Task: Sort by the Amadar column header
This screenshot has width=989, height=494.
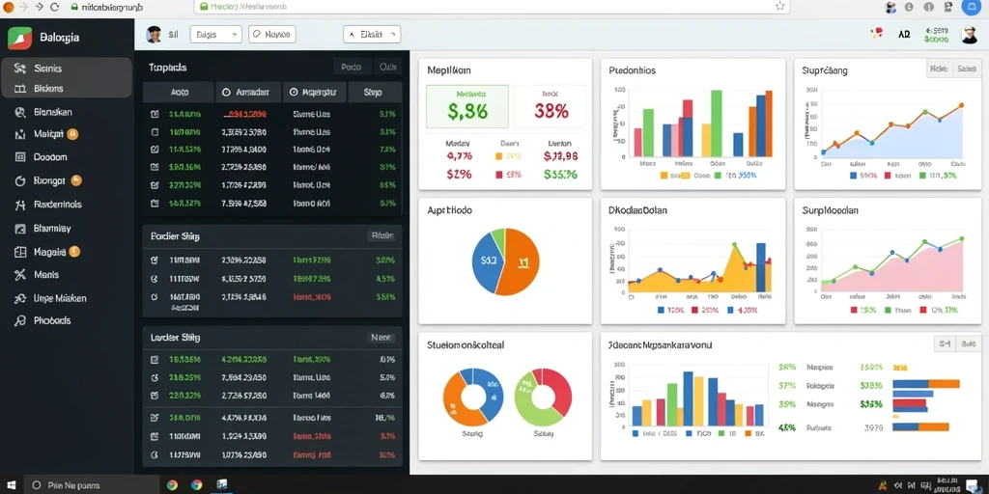Action: pos(248,92)
